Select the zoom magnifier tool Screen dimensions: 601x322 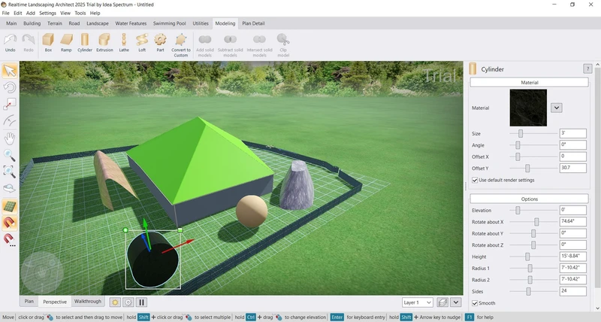pos(10,155)
